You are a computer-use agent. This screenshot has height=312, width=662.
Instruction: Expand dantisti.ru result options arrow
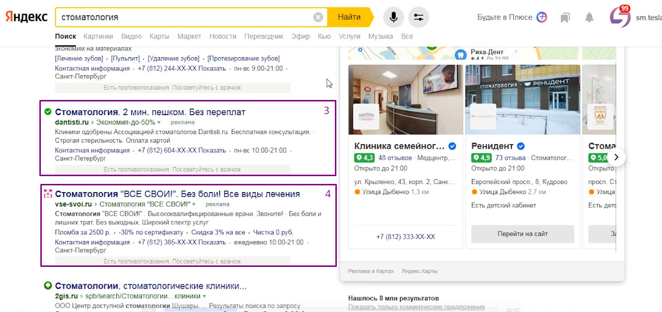159,122
